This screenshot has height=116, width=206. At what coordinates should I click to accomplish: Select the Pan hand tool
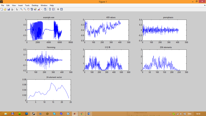[x=28, y=9]
